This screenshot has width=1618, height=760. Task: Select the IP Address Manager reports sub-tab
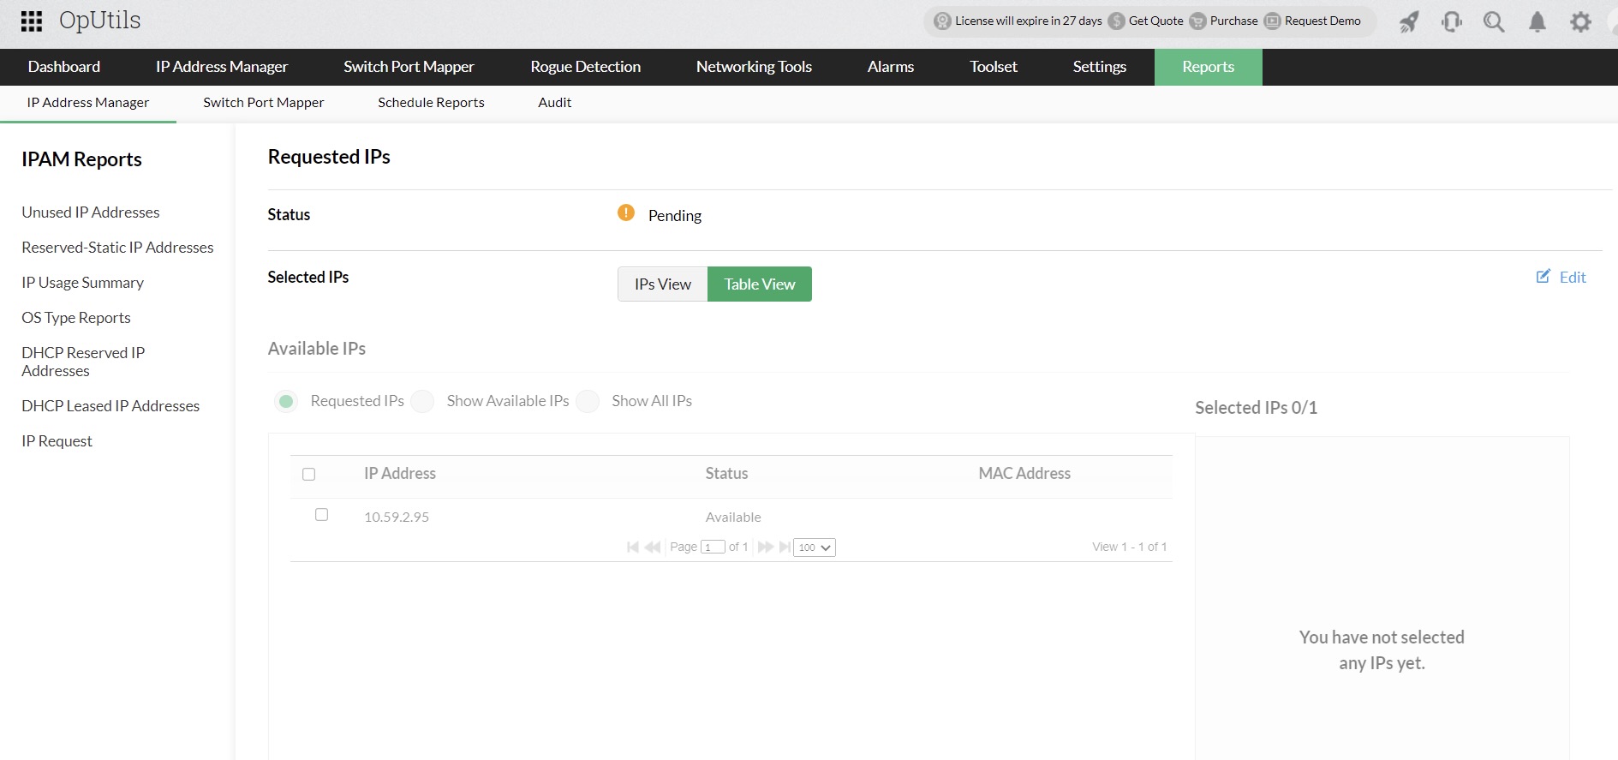(x=88, y=103)
